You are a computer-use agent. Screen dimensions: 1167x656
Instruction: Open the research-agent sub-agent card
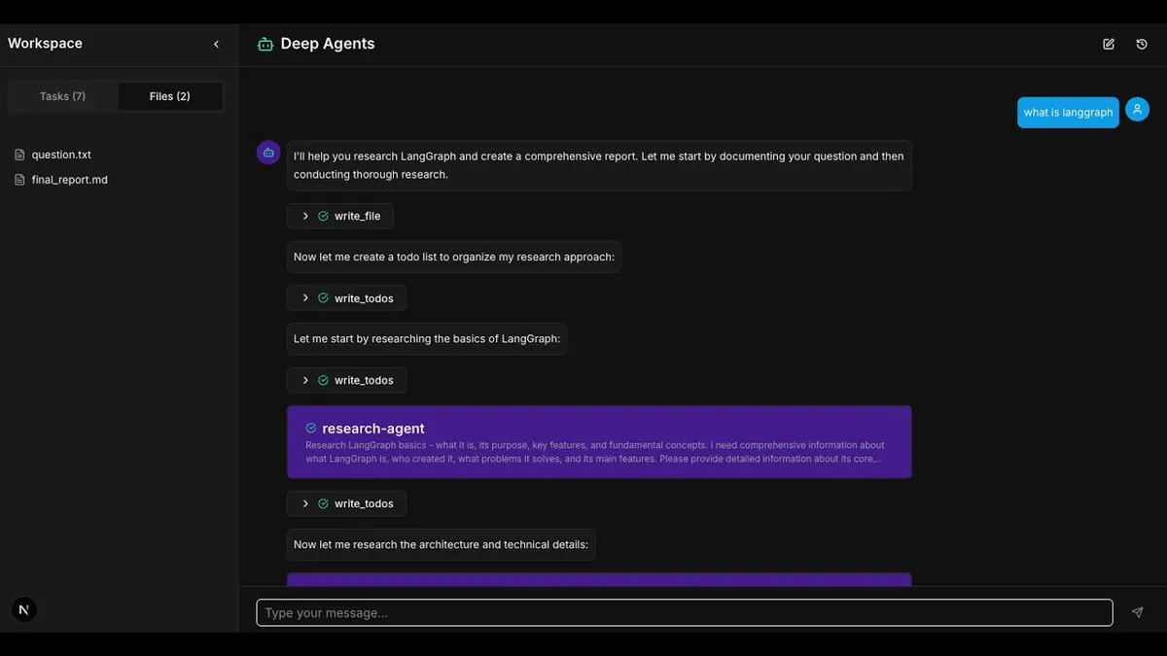(599, 442)
